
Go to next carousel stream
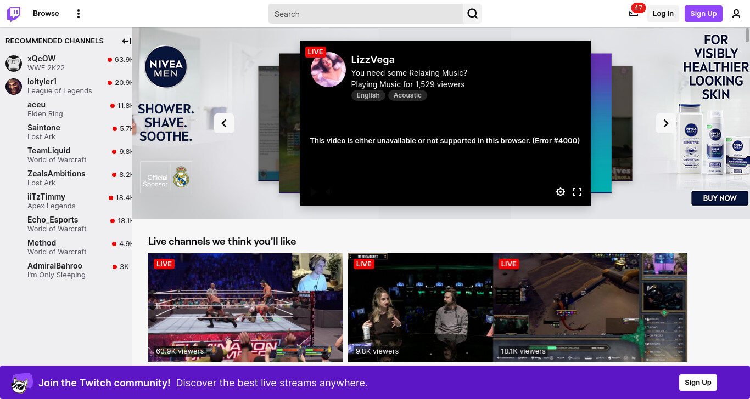point(666,123)
